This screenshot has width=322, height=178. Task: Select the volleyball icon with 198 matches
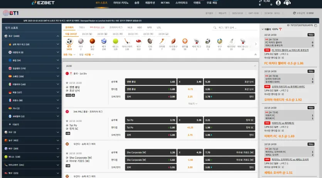[x=104, y=42]
